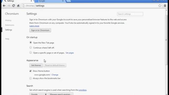Viewport: 169px width, 95px height.
Task: Click the Sign in to Chromium button
Action: tap(40, 30)
